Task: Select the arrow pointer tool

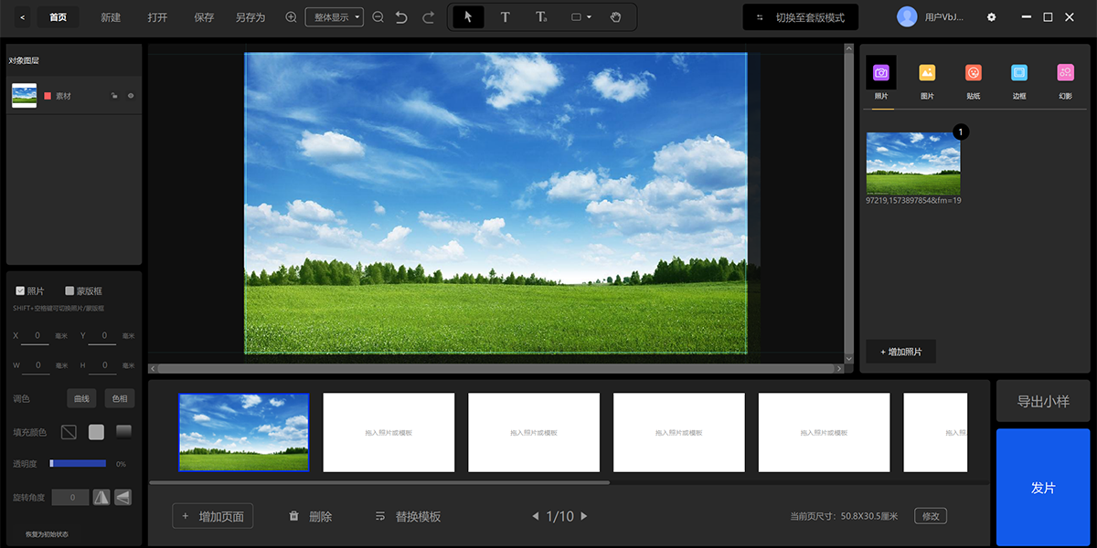Action: [x=468, y=17]
